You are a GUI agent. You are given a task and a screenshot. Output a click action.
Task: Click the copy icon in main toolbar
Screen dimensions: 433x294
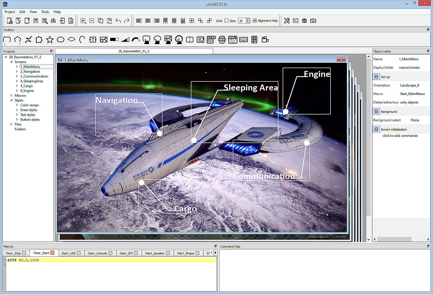(101, 21)
